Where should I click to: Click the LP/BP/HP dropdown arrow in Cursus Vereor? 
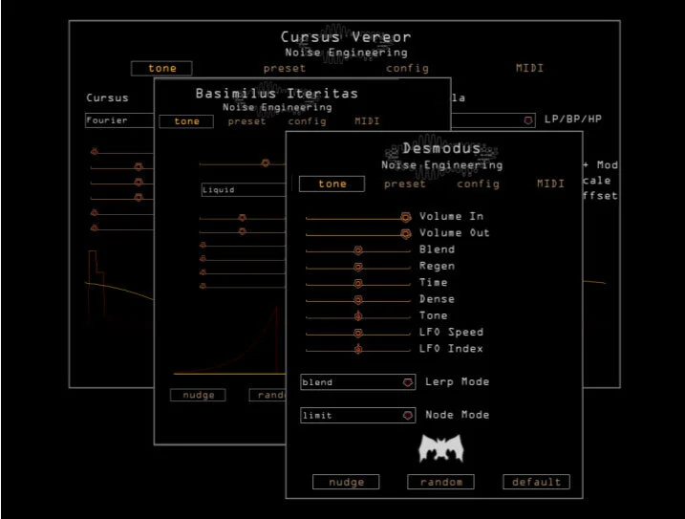(528, 120)
